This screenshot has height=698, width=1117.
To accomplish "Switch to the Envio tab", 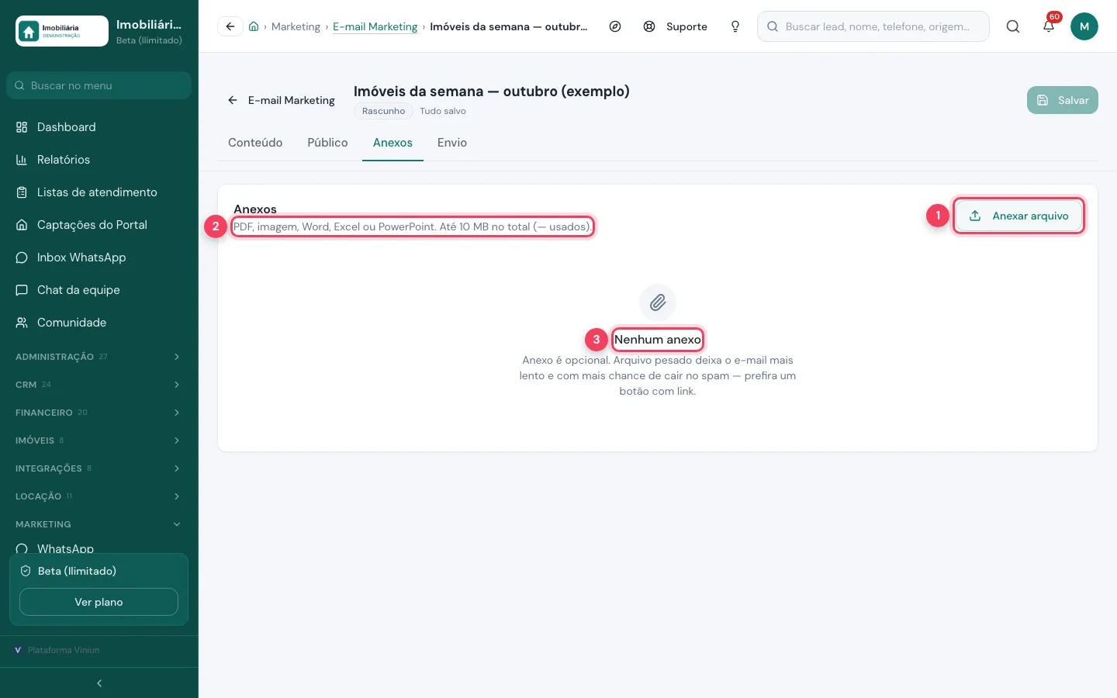I will click(x=452, y=143).
